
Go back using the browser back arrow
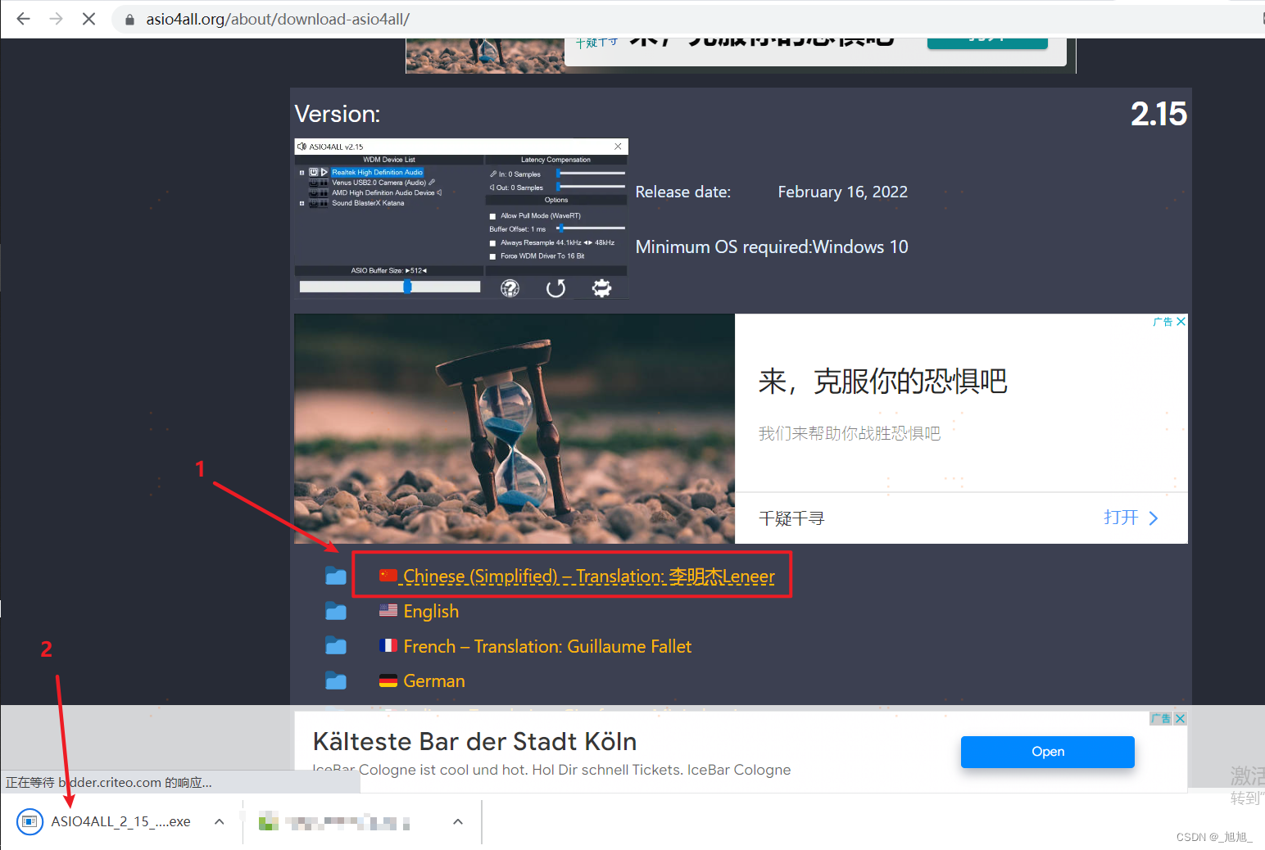coord(23,18)
